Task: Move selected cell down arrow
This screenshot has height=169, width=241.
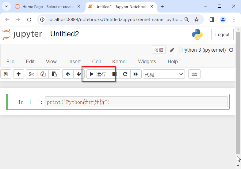Action: [x=79, y=74]
